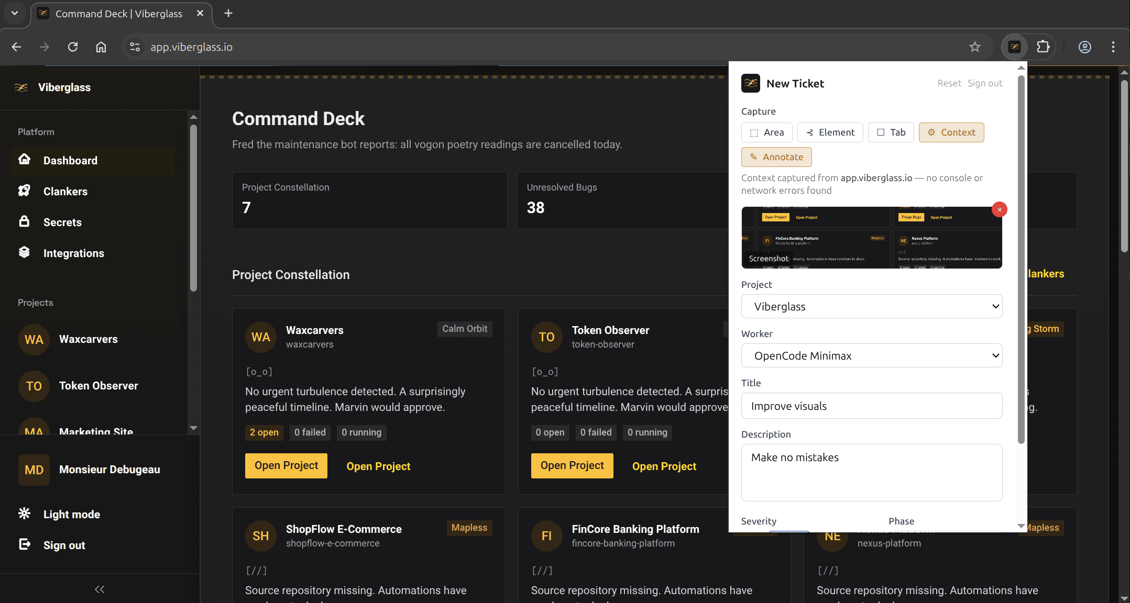The width and height of the screenshot is (1130, 603).
Task: Click the sidebar scroll-up arrow
Action: coord(193,117)
